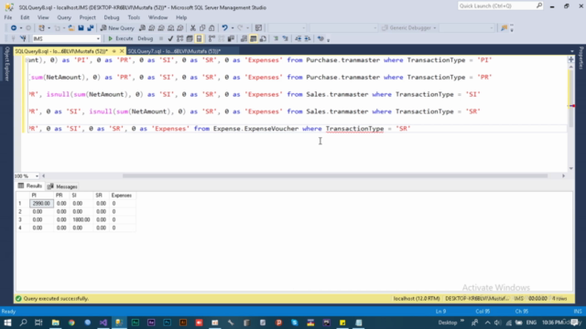
Task: Open the Tools menu
Action: tap(134, 17)
